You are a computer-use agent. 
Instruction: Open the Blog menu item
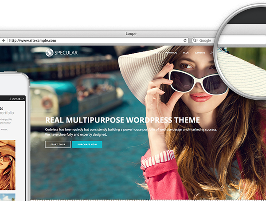point(186,53)
